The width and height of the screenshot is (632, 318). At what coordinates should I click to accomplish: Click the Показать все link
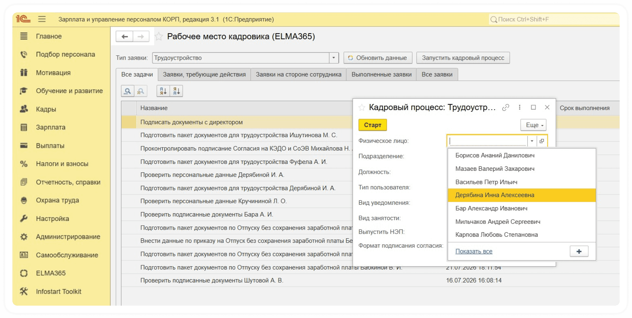point(474,251)
